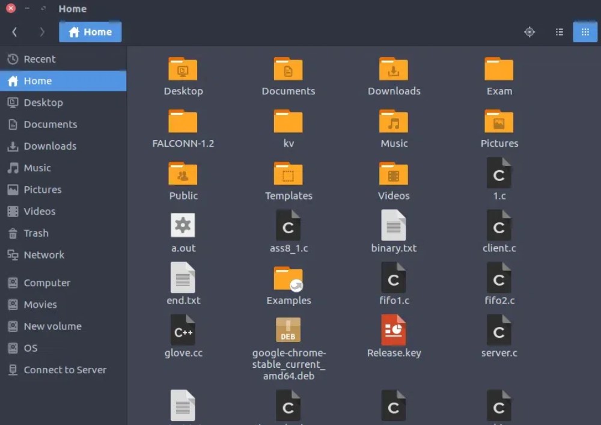
Task: Open Network in the sidebar
Action: [44, 255]
